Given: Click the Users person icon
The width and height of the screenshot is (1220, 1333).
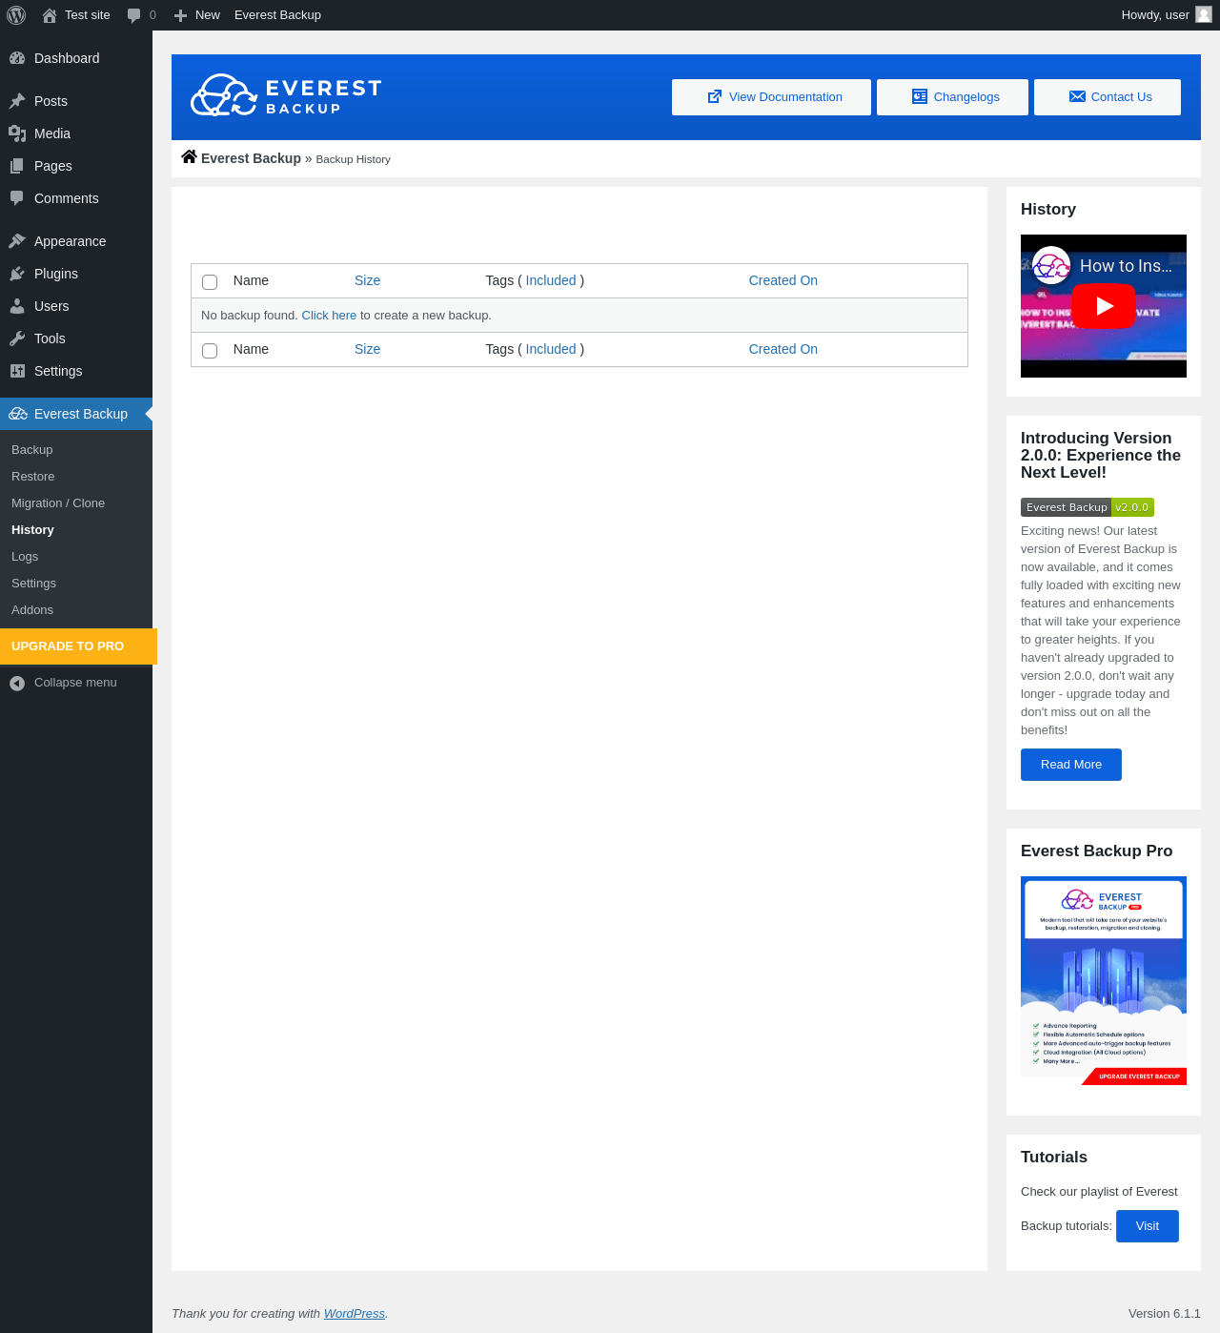Looking at the screenshot, I should 17,306.
